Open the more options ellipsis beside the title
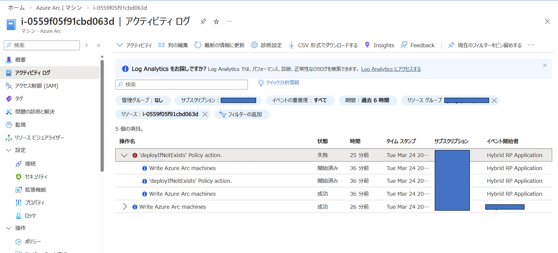The height and width of the screenshot is (253, 558). tap(229, 21)
